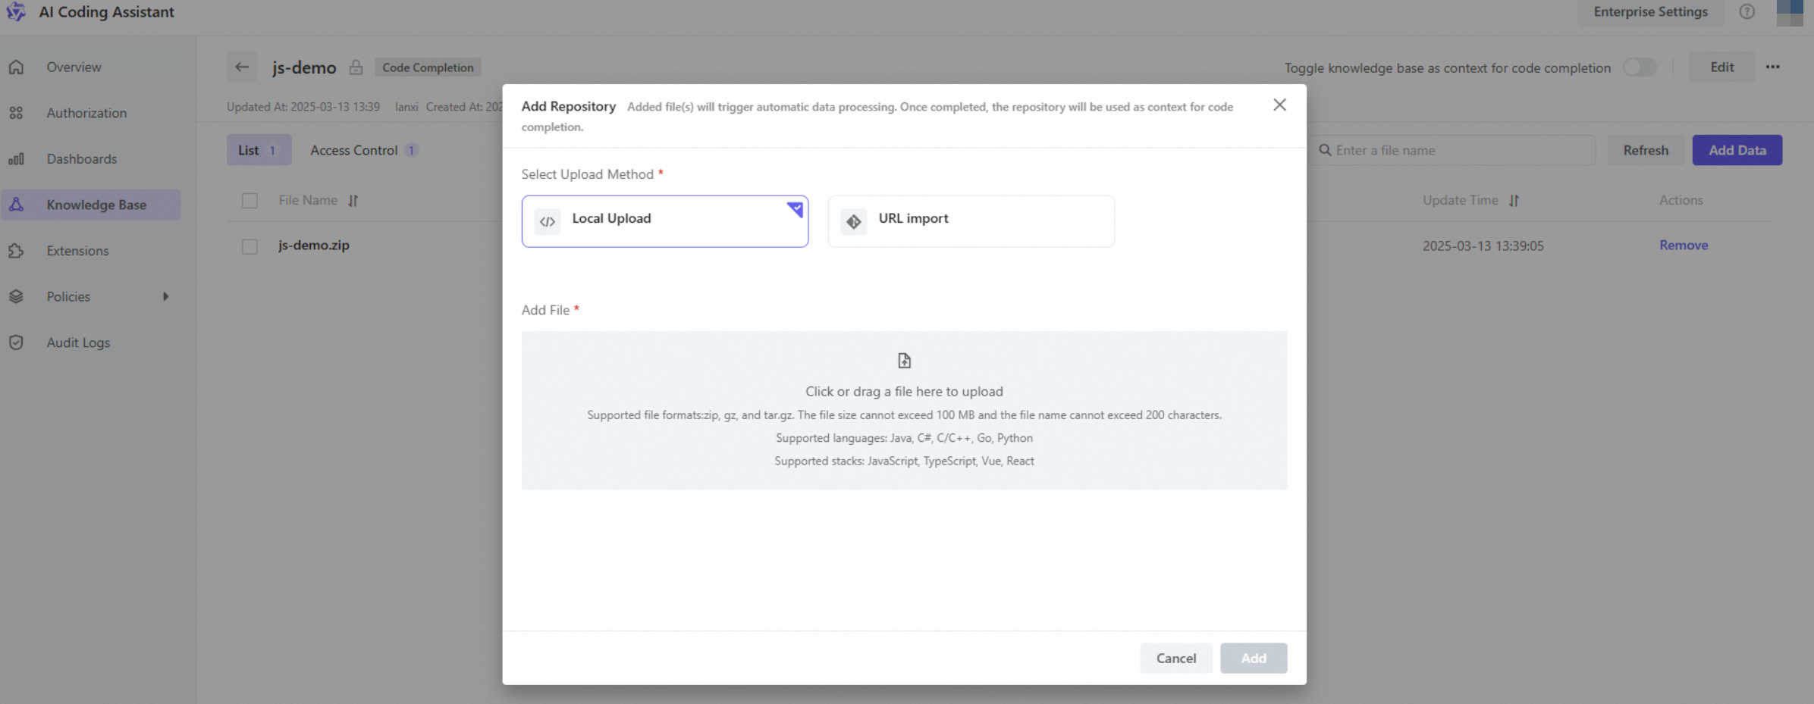Open Enterprise Settings
Viewport: 1814px width, 704px height.
coord(1650,12)
